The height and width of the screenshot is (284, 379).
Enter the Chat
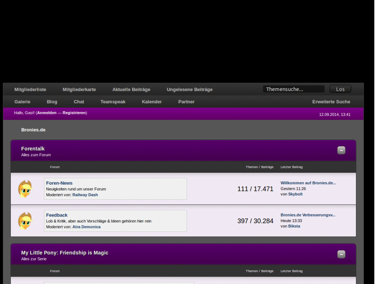[x=79, y=102]
